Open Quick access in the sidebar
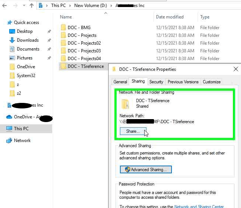Image resolution: width=241 pixels, height=208 pixels. coord(26,22)
